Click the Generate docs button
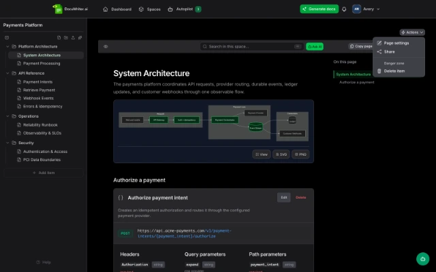Screen dimensions: 436x272 [320, 9]
